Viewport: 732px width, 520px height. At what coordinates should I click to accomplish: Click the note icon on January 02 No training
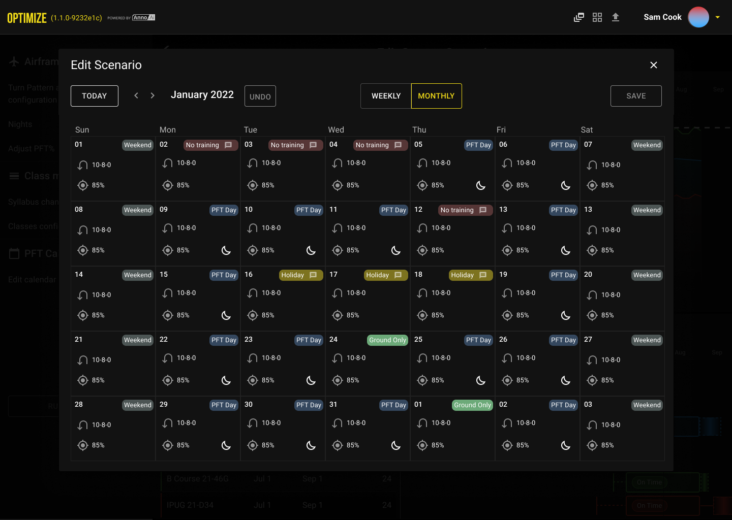(228, 145)
